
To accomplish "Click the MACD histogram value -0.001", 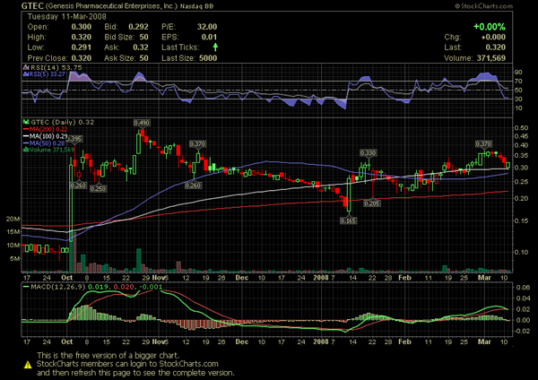I will pyautogui.click(x=151, y=287).
